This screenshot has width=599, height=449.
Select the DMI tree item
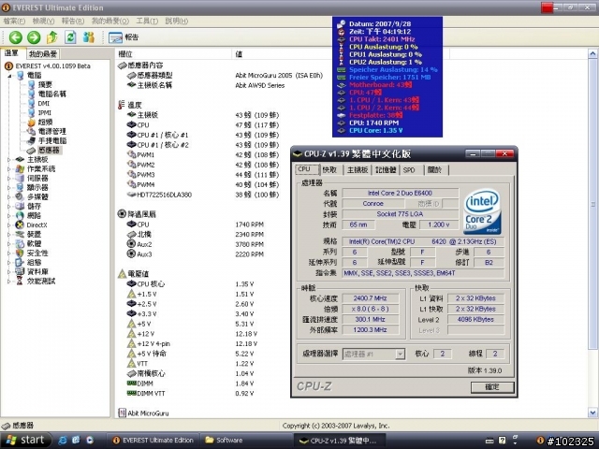44,104
